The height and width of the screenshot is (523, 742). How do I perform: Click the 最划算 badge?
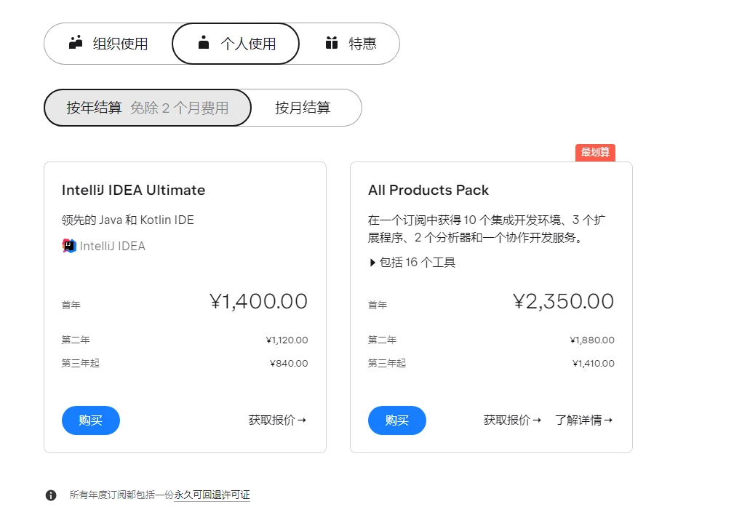point(595,152)
